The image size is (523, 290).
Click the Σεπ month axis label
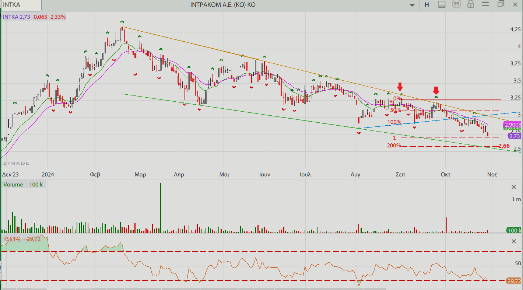[400, 174]
